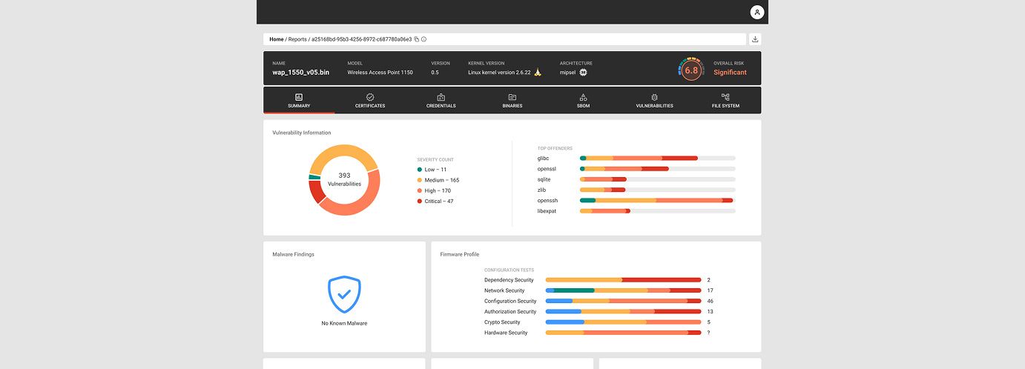
Task: Click the Configuration Security test bar
Action: [623, 302]
